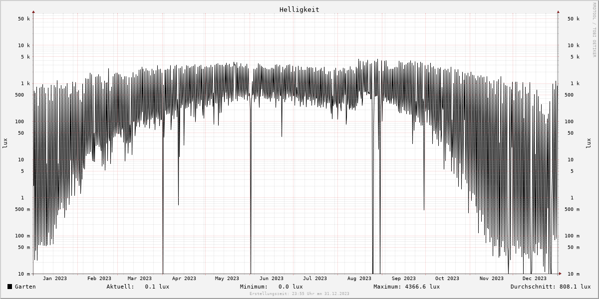This screenshot has width=599, height=299.
Task: Click the Nov 2023 axis label
Action: [492, 279]
